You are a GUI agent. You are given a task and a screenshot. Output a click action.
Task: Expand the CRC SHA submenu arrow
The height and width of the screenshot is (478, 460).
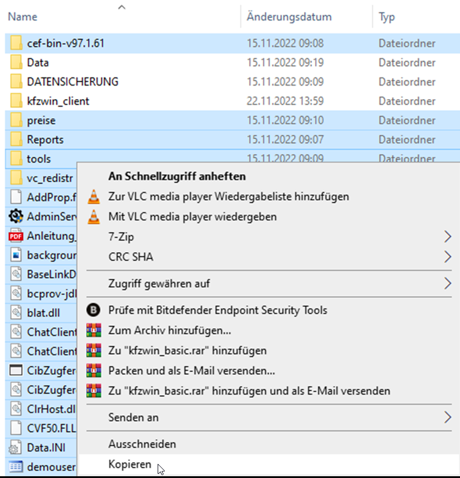click(x=448, y=257)
